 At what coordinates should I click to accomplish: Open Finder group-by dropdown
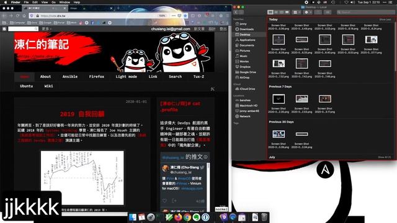297,12
